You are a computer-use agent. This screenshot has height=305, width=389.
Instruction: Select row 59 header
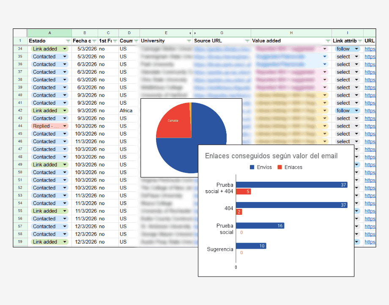coord(20,242)
